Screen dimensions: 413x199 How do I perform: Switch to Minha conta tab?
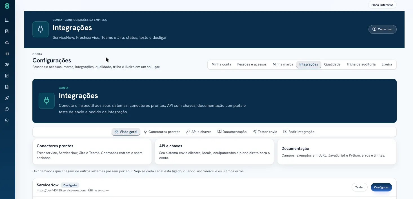221,64
